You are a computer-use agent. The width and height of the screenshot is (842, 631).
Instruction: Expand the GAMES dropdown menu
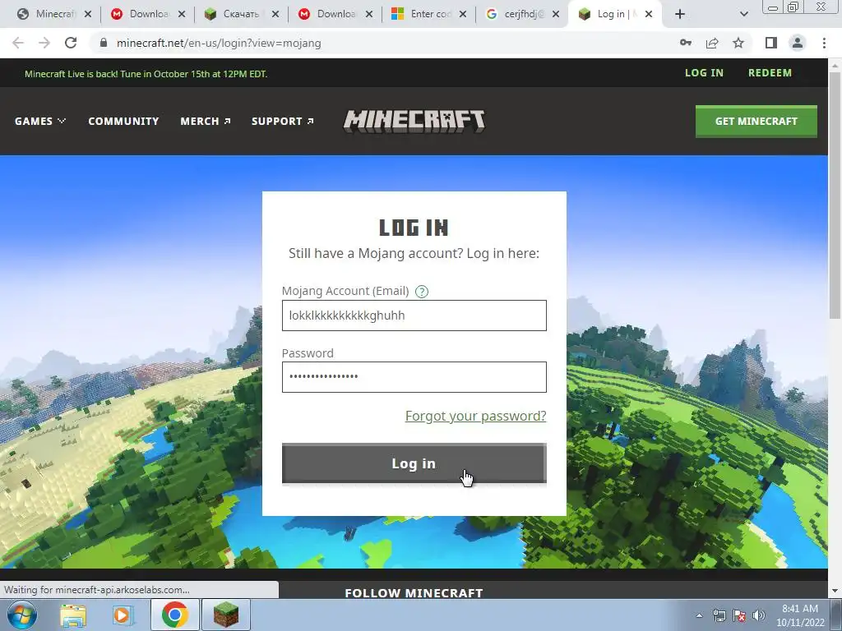tap(40, 122)
